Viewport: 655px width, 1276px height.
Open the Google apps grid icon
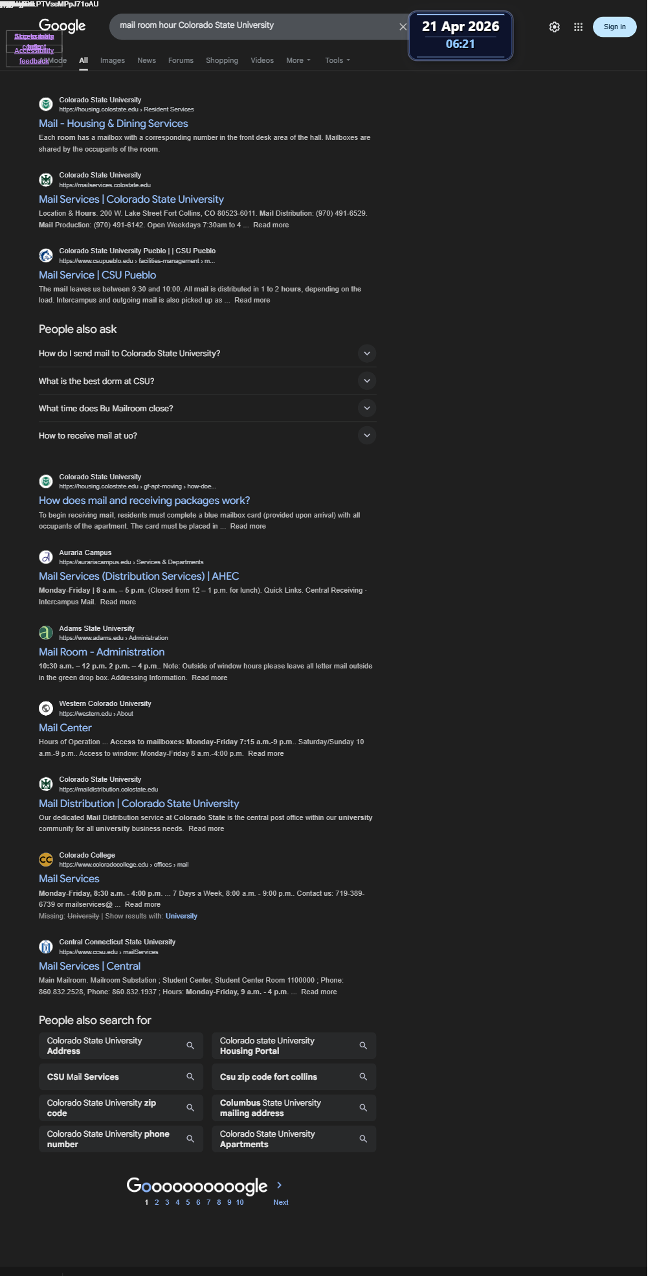click(x=578, y=27)
